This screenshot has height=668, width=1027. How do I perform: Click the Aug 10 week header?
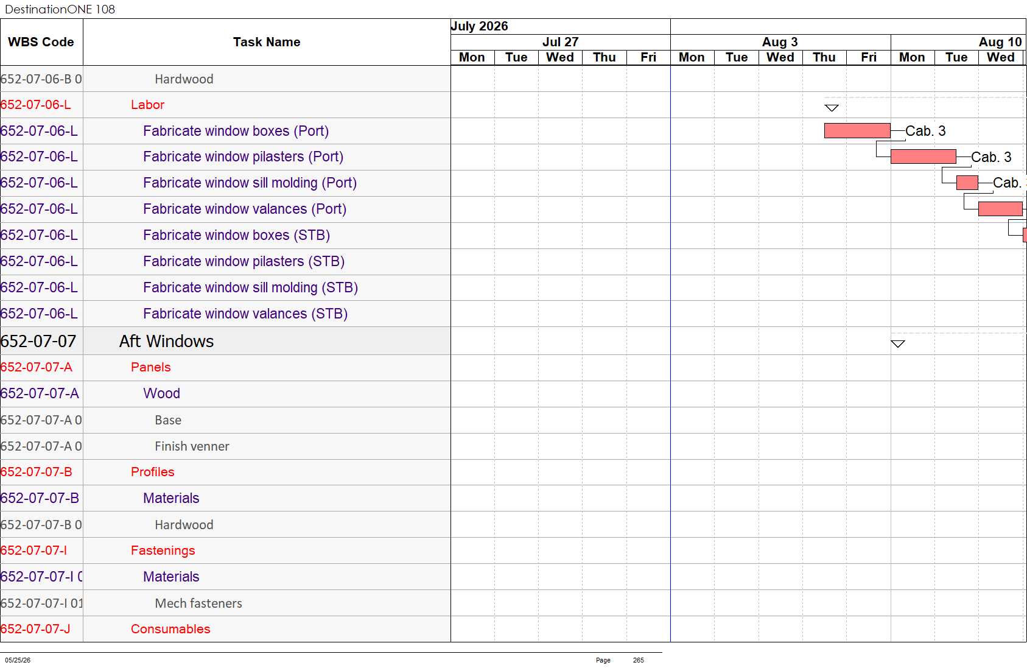pyautogui.click(x=1000, y=42)
